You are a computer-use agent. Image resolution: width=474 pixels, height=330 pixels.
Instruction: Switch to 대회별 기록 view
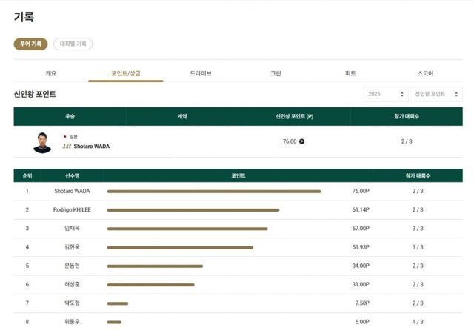coord(73,44)
